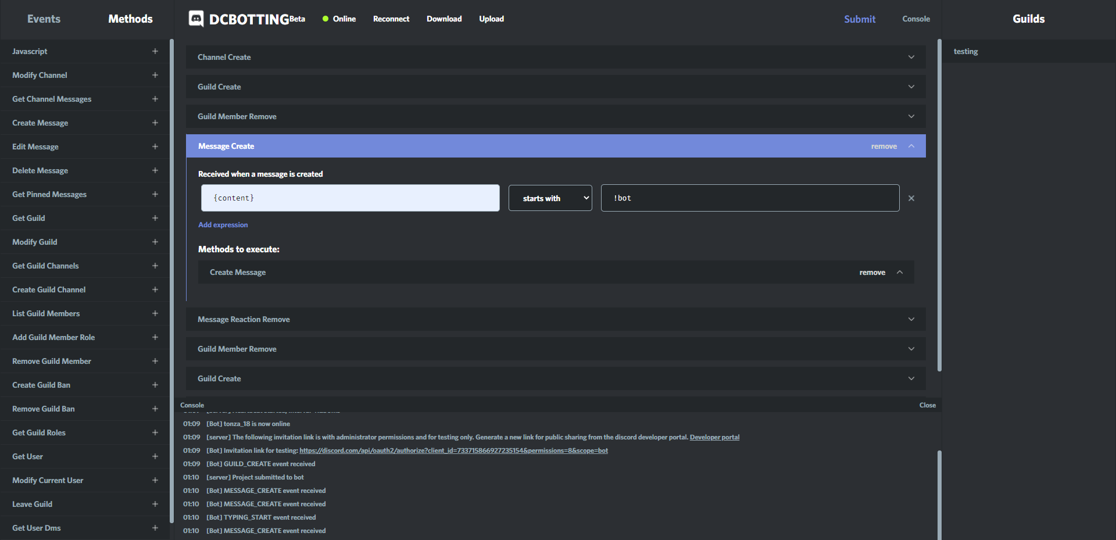The width and height of the screenshot is (1116, 540).
Task: Add Remove Guild Ban with its plus icon
Action: pyautogui.click(x=155, y=409)
